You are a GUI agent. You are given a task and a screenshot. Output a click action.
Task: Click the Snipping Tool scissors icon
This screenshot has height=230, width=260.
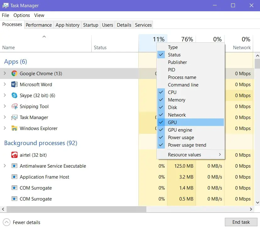pos(14,107)
